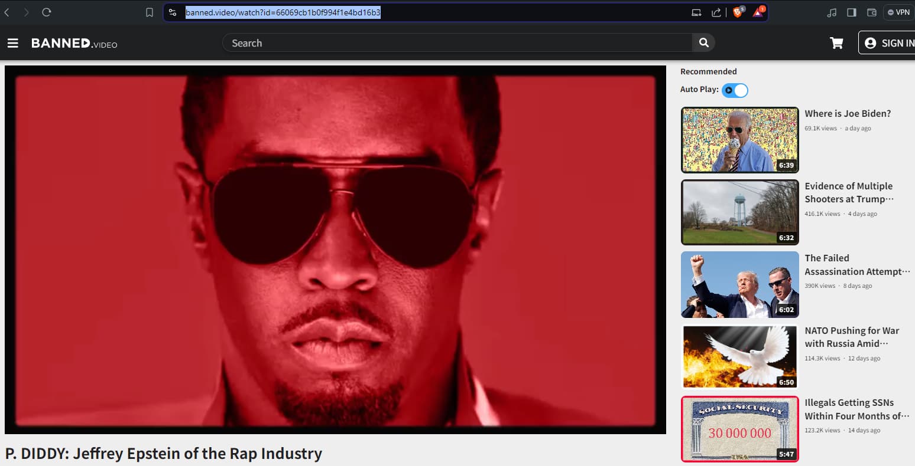Open the "Where is Joe Biden?" thumbnail
The image size is (915, 466).
739,140
